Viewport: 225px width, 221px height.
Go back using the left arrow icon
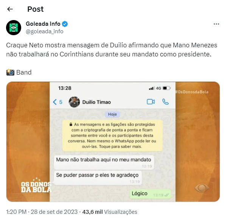coord(10,9)
